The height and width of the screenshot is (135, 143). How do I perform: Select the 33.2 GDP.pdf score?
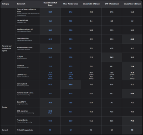click(x=50, y=57)
